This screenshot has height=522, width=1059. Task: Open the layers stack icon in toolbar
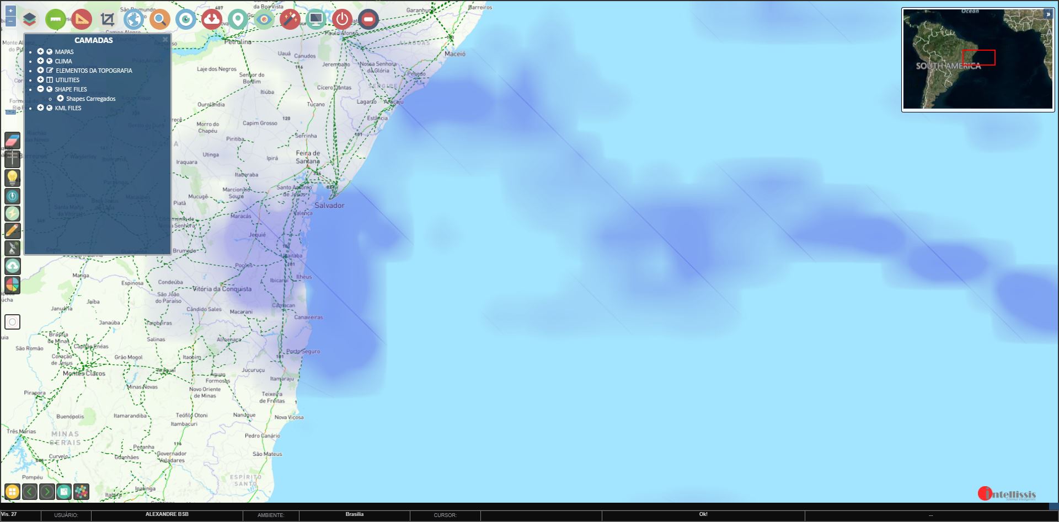30,20
